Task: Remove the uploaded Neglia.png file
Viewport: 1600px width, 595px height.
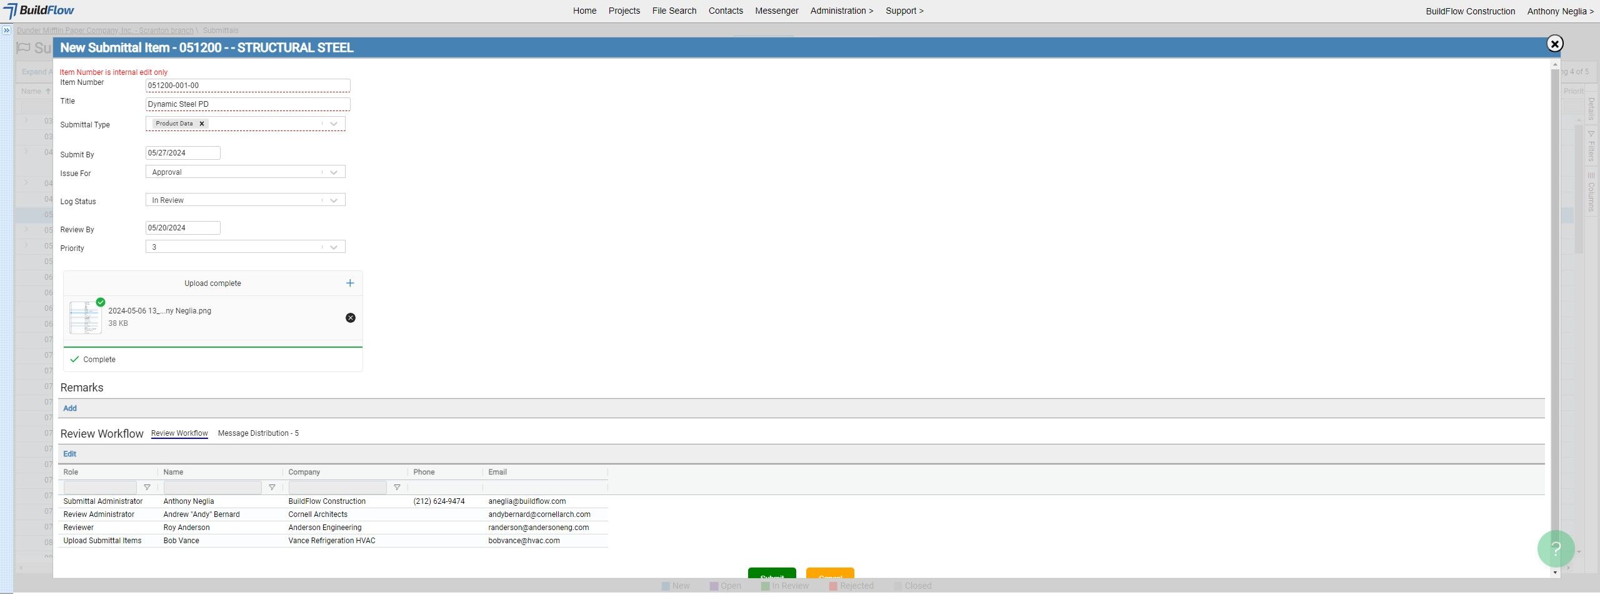Action: tap(351, 318)
